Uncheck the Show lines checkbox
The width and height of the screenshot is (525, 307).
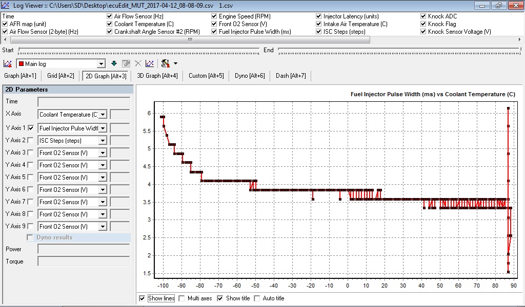(x=142, y=298)
